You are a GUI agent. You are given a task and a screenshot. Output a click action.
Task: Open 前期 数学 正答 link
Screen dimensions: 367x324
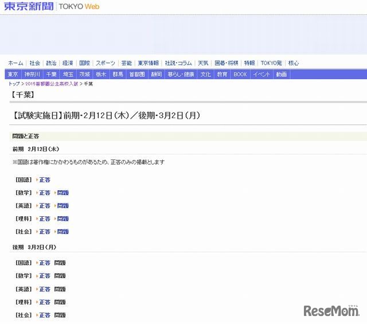45,193
